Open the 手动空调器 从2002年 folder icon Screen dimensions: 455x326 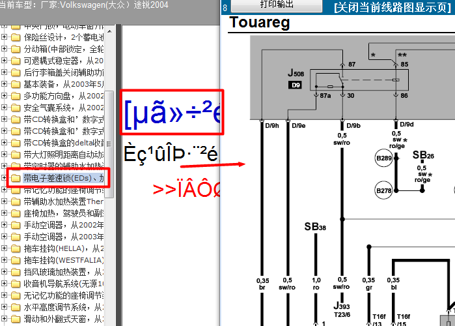tap(16, 225)
